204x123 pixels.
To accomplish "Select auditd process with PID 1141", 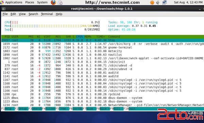I will tap(103, 76).
